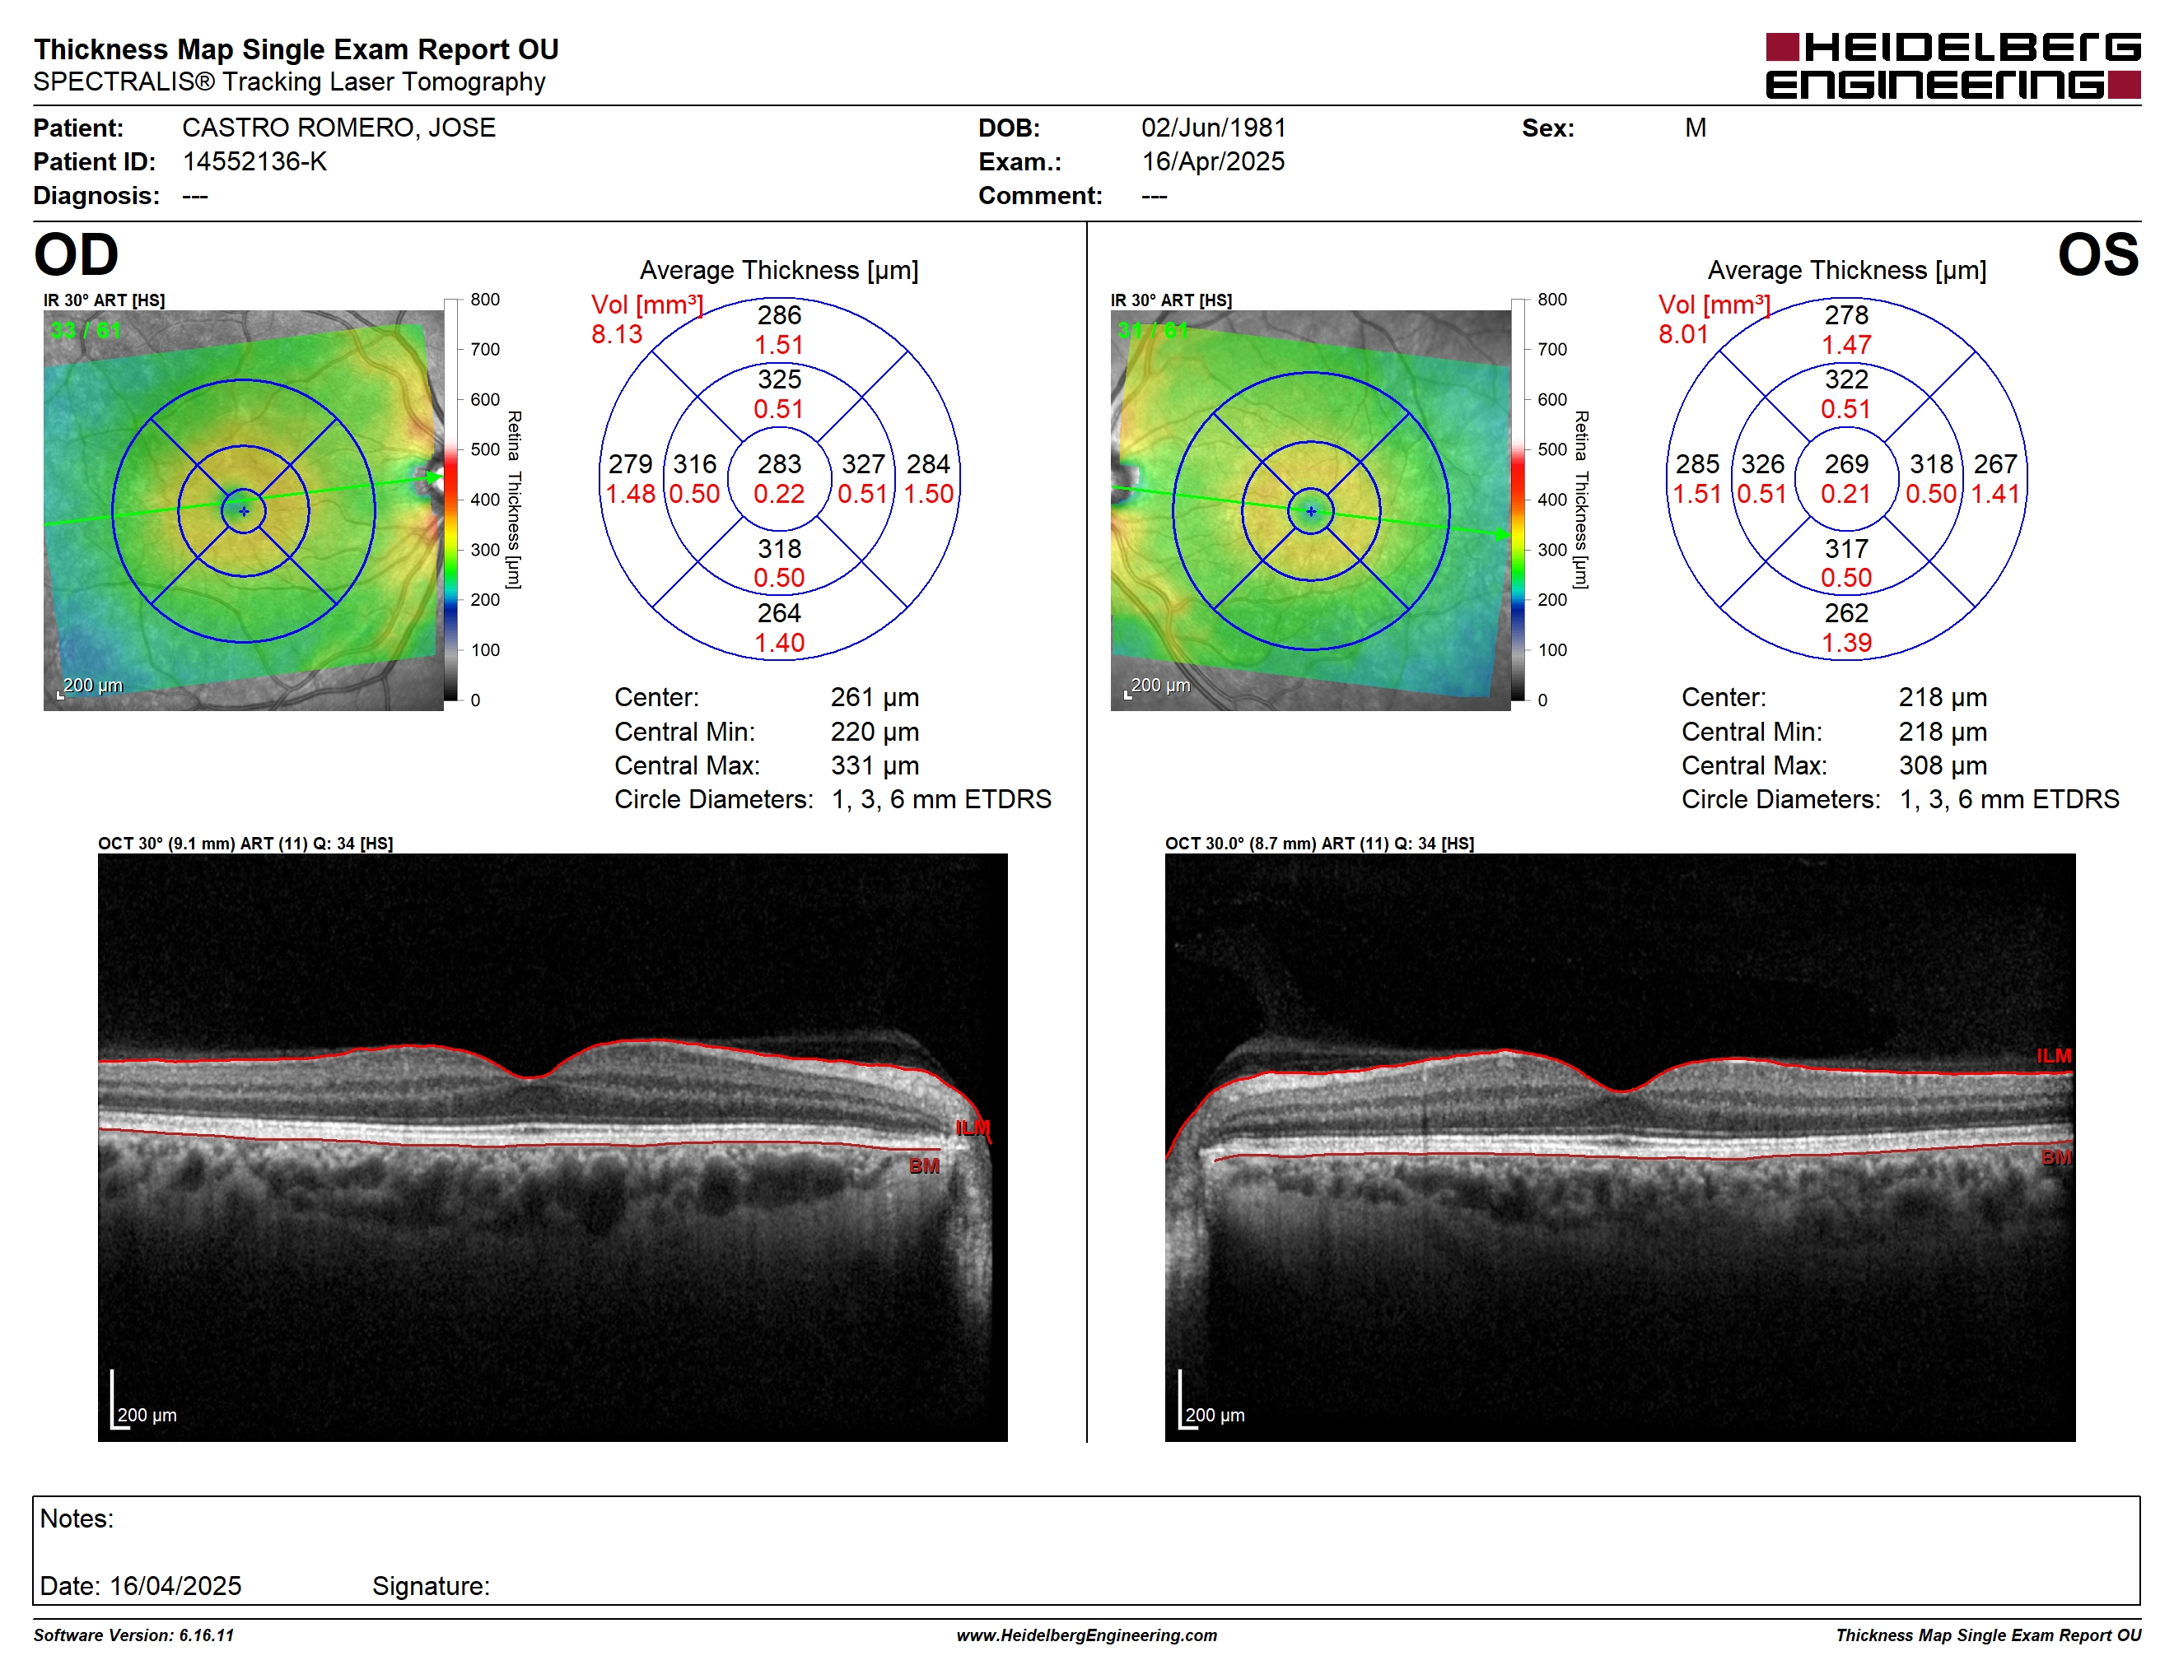
Task: Click the OS 'Center:' value '218 µm'
Action: (1942, 697)
